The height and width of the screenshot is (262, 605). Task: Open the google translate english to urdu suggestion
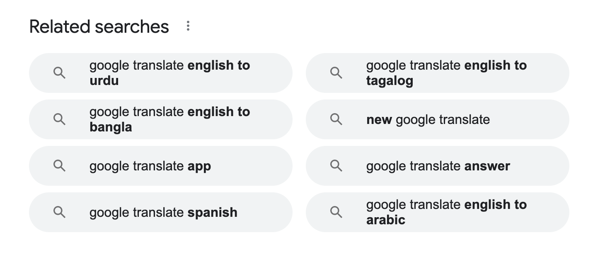point(161,73)
